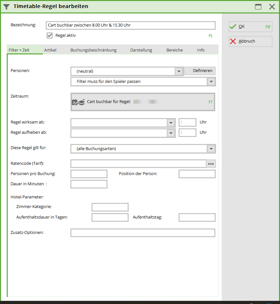Click the F5 shortcut label
The width and height of the screenshot is (280, 304).
pyautogui.click(x=210, y=36)
